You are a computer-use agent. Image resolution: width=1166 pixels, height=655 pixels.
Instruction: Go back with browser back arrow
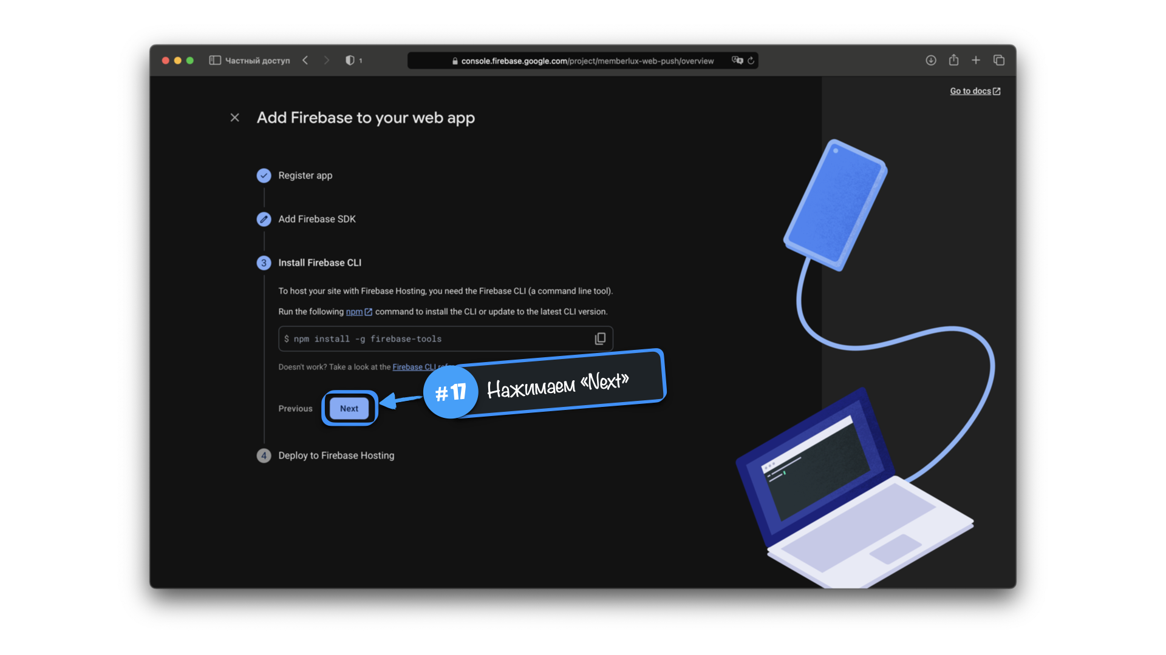(x=305, y=61)
